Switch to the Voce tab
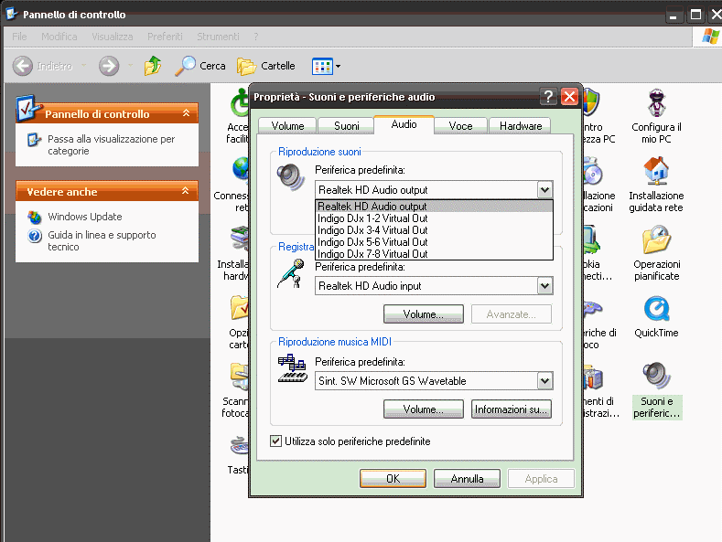 point(460,126)
